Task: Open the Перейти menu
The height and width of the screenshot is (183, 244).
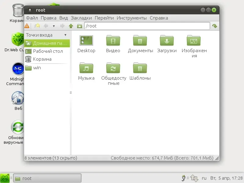Action: 104,18
